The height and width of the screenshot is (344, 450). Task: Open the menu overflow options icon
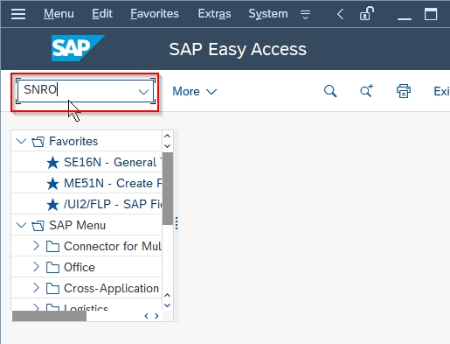[x=305, y=14]
